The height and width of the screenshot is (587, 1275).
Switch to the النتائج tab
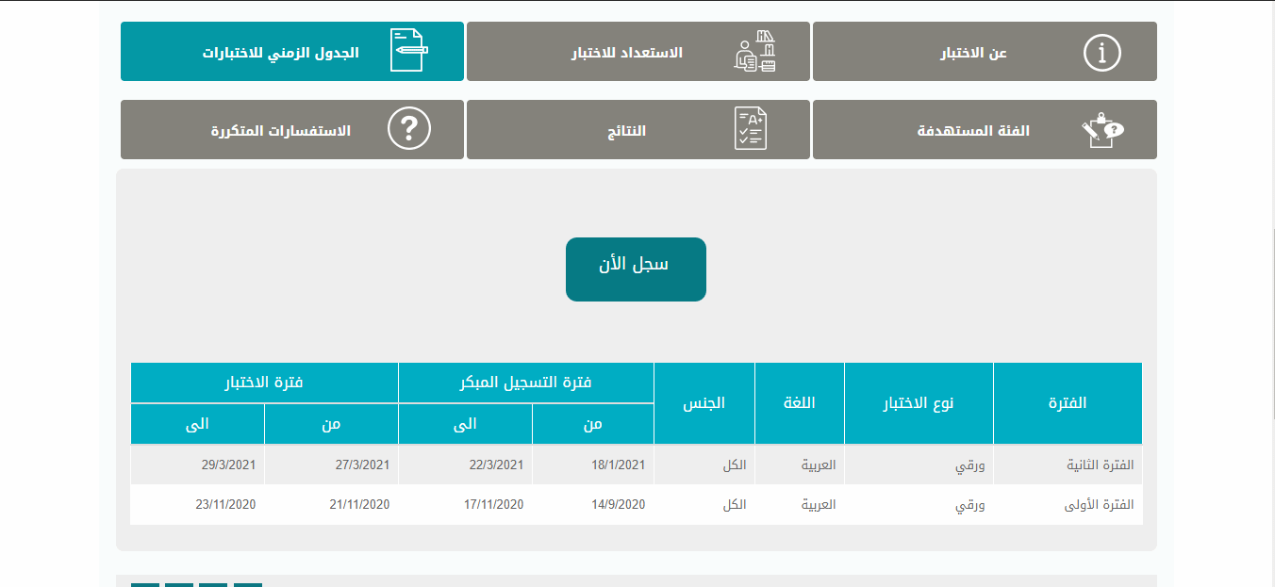638,130
